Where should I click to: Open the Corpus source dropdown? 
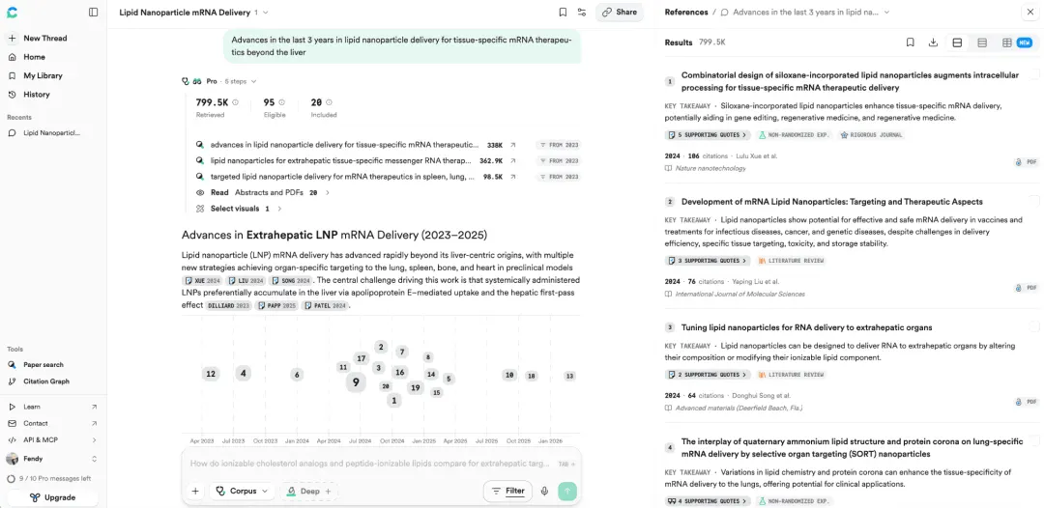pyautogui.click(x=242, y=491)
